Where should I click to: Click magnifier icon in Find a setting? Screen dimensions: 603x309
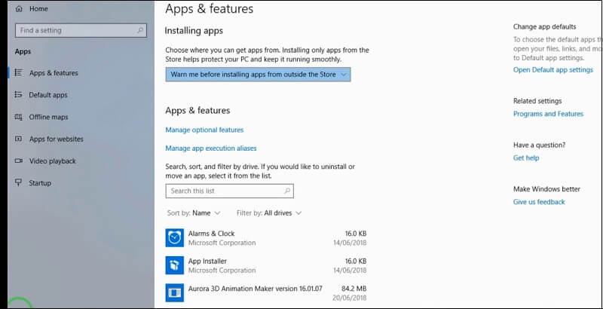[140, 30]
